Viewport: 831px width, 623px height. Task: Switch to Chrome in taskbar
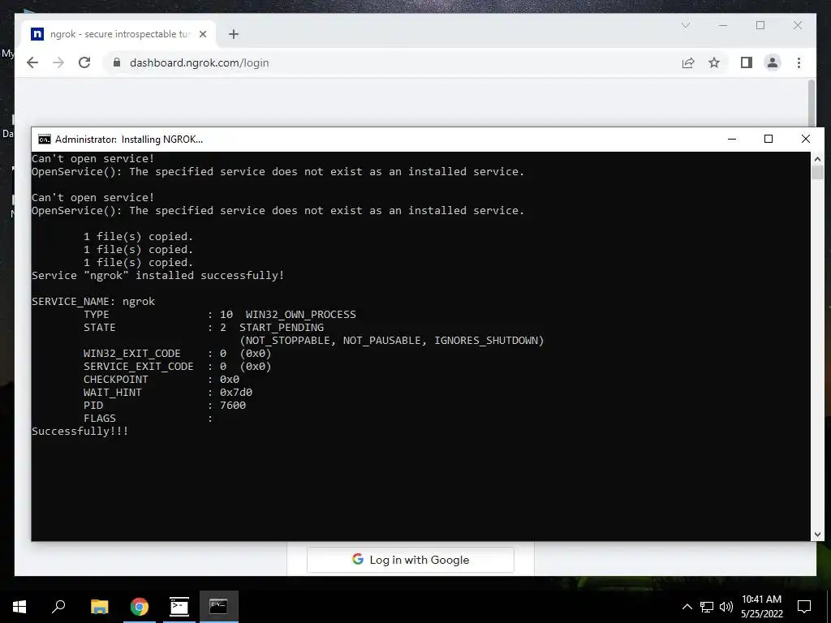coord(140,607)
